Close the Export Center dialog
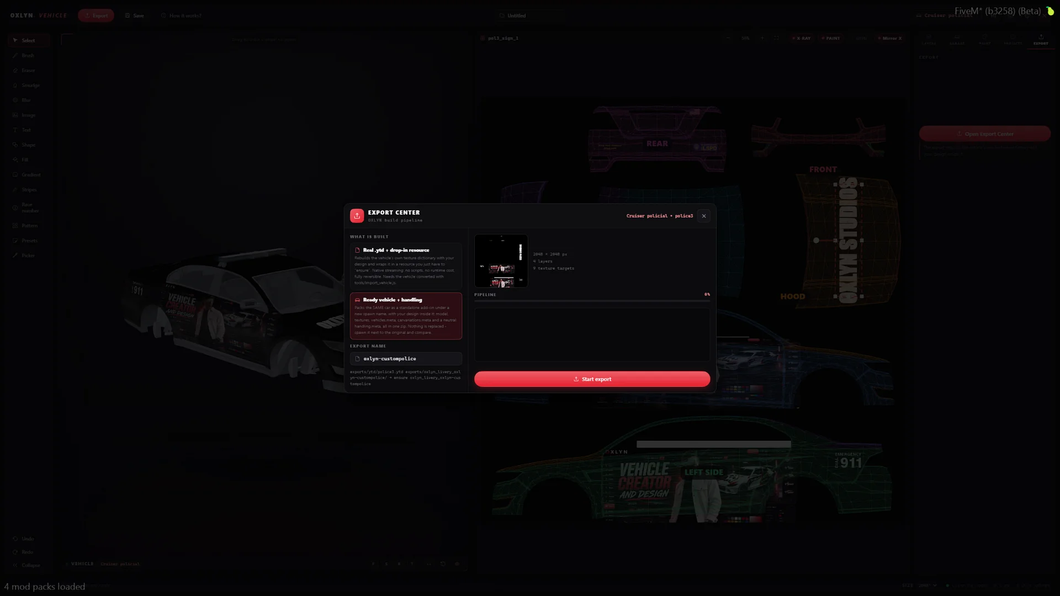The image size is (1060, 596). [x=704, y=216]
